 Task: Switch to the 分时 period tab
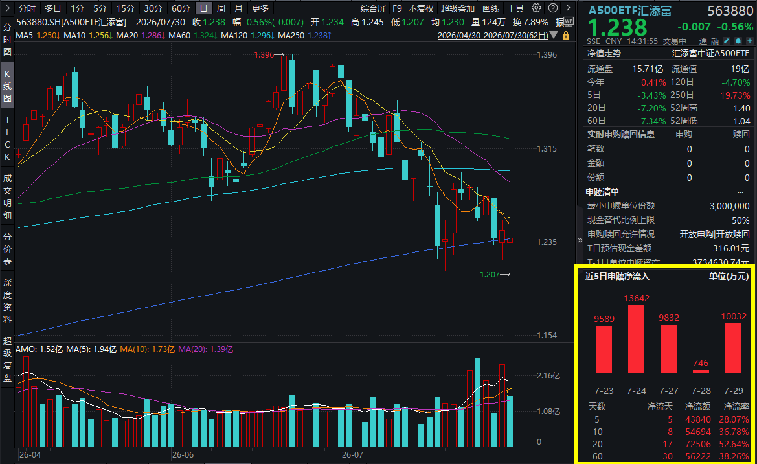(x=27, y=8)
